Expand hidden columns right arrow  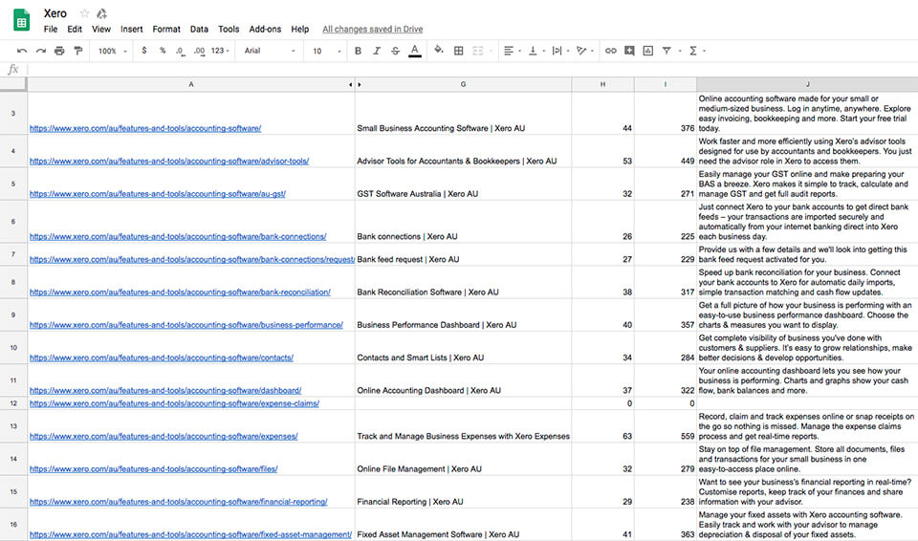coord(359,85)
